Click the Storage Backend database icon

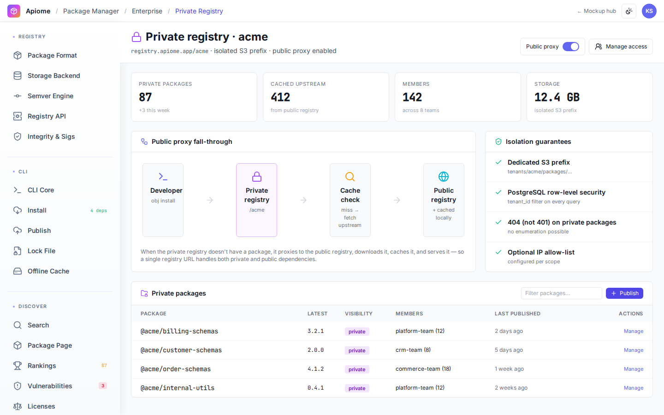click(x=18, y=76)
